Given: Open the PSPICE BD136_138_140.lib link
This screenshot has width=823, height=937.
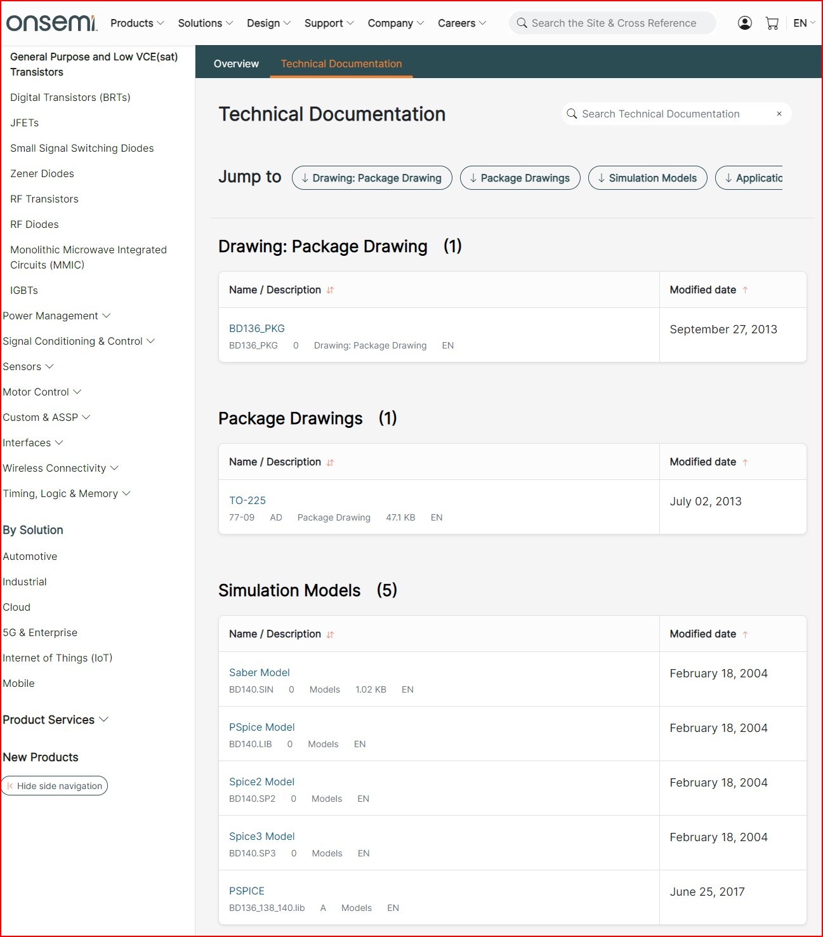Looking at the screenshot, I should click(x=247, y=891).
